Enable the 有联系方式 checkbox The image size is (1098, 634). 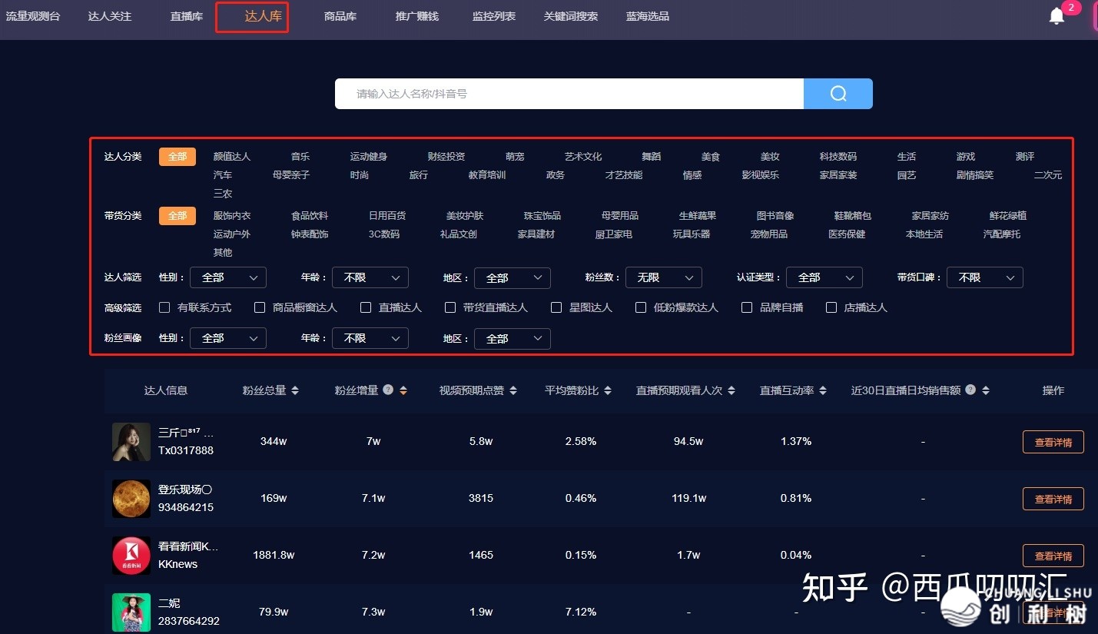pyautogui.click(x=164, y=307)
